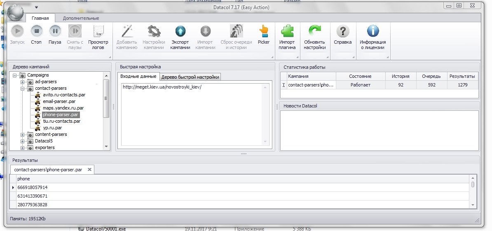This screenshot has height=231, width=492.
Task: Select contact-parsers\pho... row in statistics
Action: (311, 85)
